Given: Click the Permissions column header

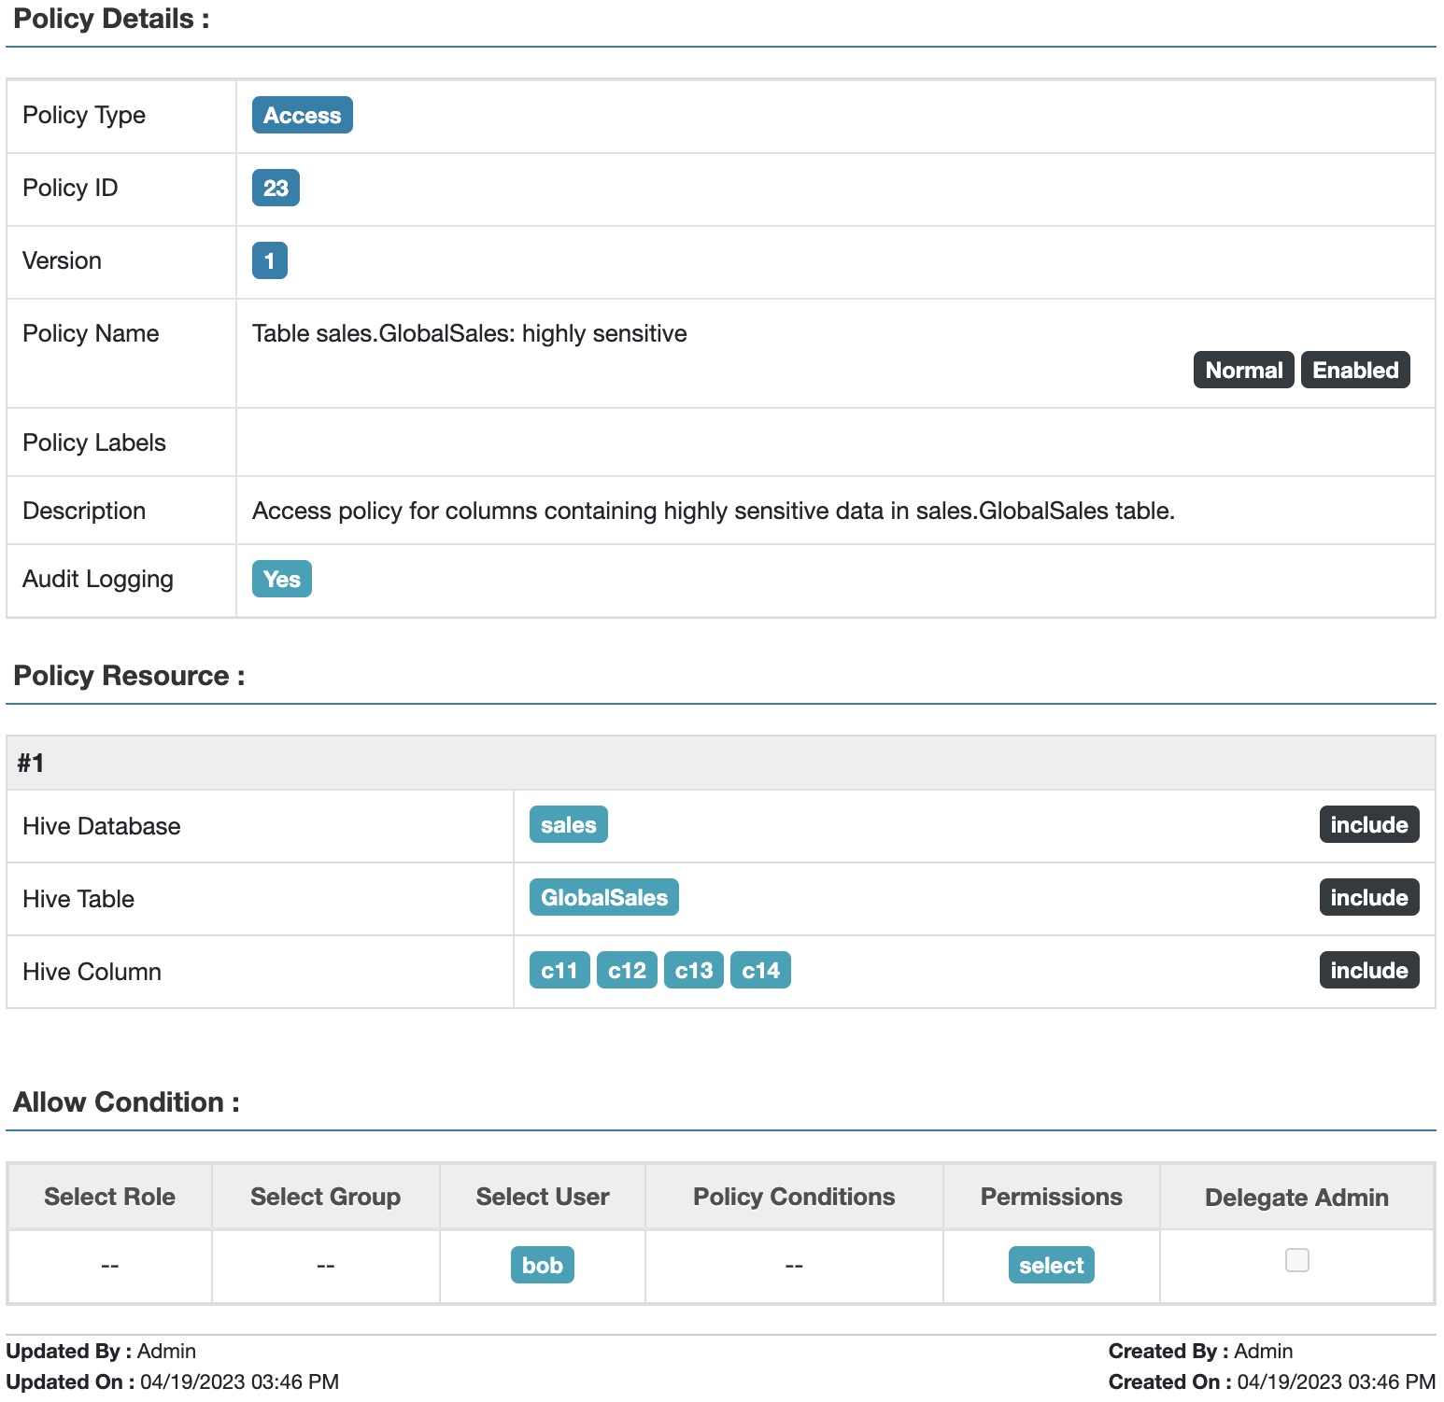Looking at the screenshot, I should [1051, 1197].
